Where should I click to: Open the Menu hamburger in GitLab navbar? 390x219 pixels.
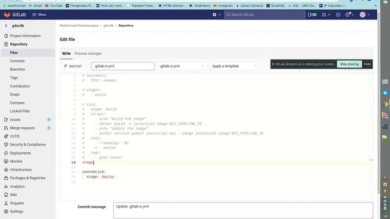click(39, 15)
